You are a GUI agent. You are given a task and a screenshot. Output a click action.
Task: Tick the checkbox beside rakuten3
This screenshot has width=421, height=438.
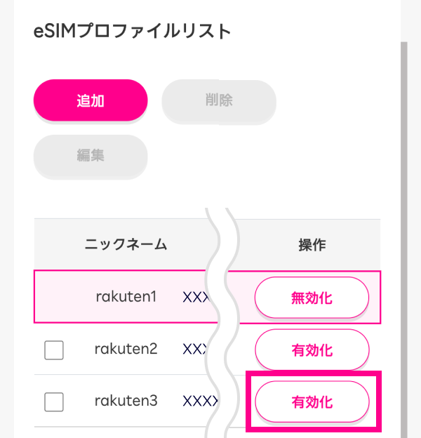click(54, 401)
